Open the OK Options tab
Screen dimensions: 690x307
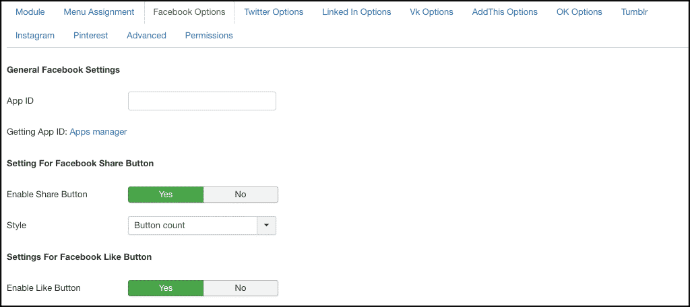pyautogui.click(x=579, y=12)
